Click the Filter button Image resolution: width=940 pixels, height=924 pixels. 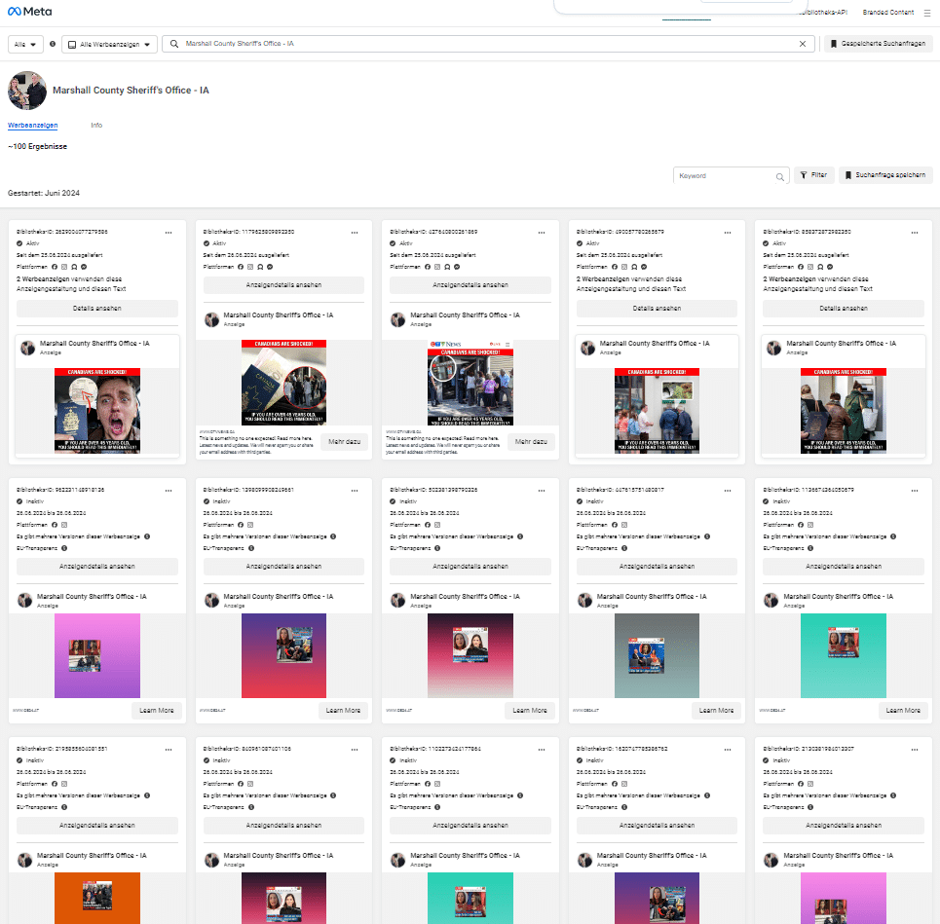pyautogui.click(x=813, y=175)
